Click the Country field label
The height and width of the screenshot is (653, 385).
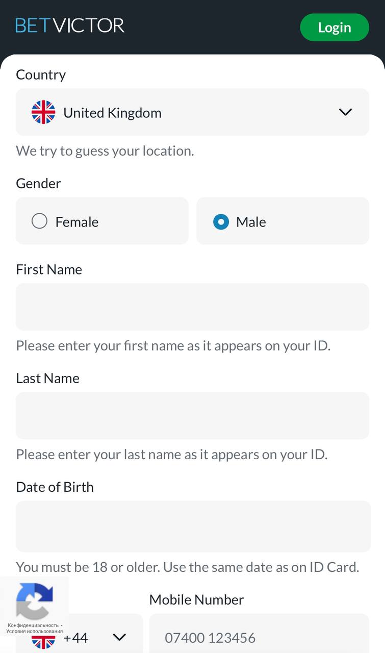[x=41, y=75]
